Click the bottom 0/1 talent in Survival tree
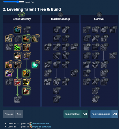This screenshot has width=119, height=129. 95,100
